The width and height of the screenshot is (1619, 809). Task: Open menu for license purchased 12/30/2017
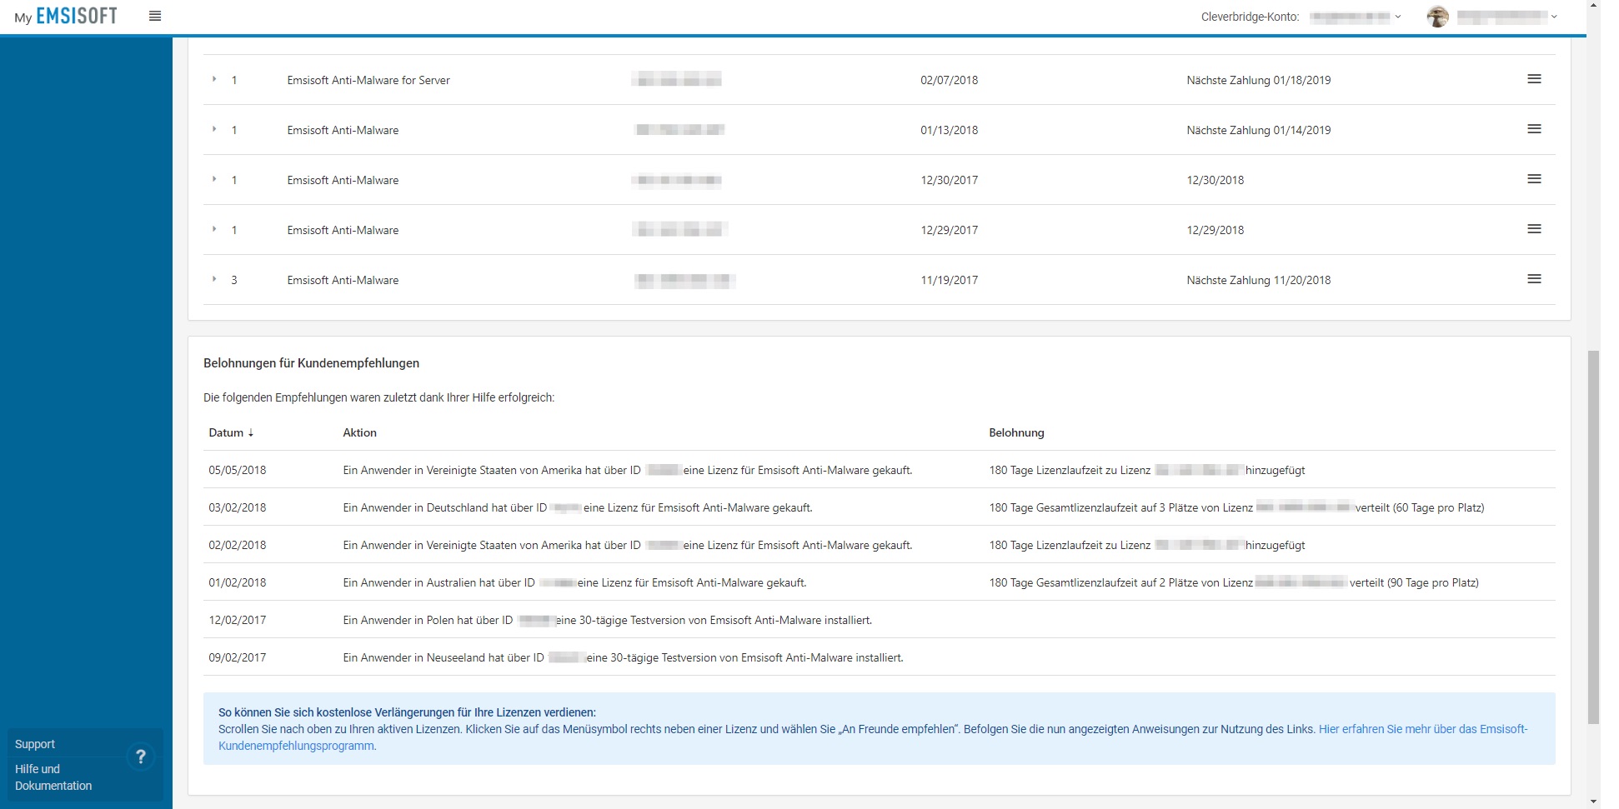1534,179
